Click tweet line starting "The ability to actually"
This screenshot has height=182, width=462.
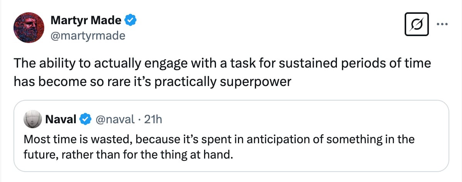(222, 64)
